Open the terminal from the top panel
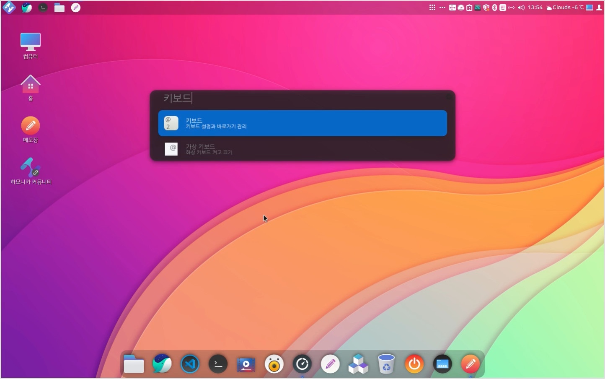605x379 pixels. pyautogui.click(x=43, y=8)
